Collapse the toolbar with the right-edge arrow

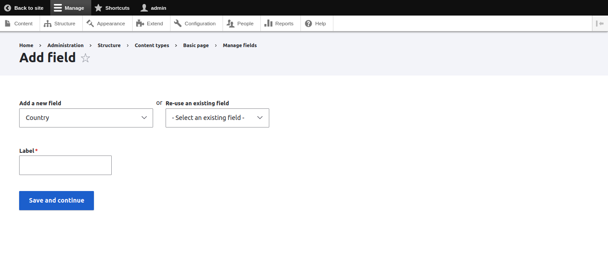click(600, 23)
